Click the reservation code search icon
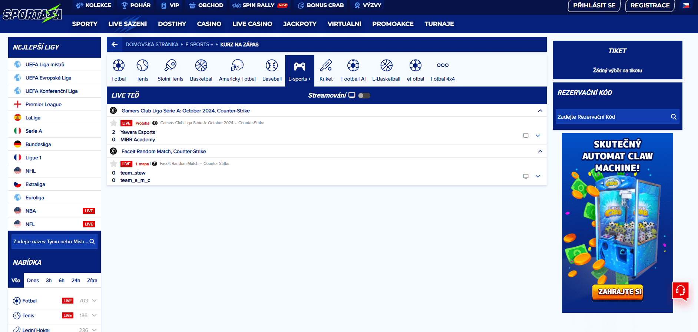 674,117
